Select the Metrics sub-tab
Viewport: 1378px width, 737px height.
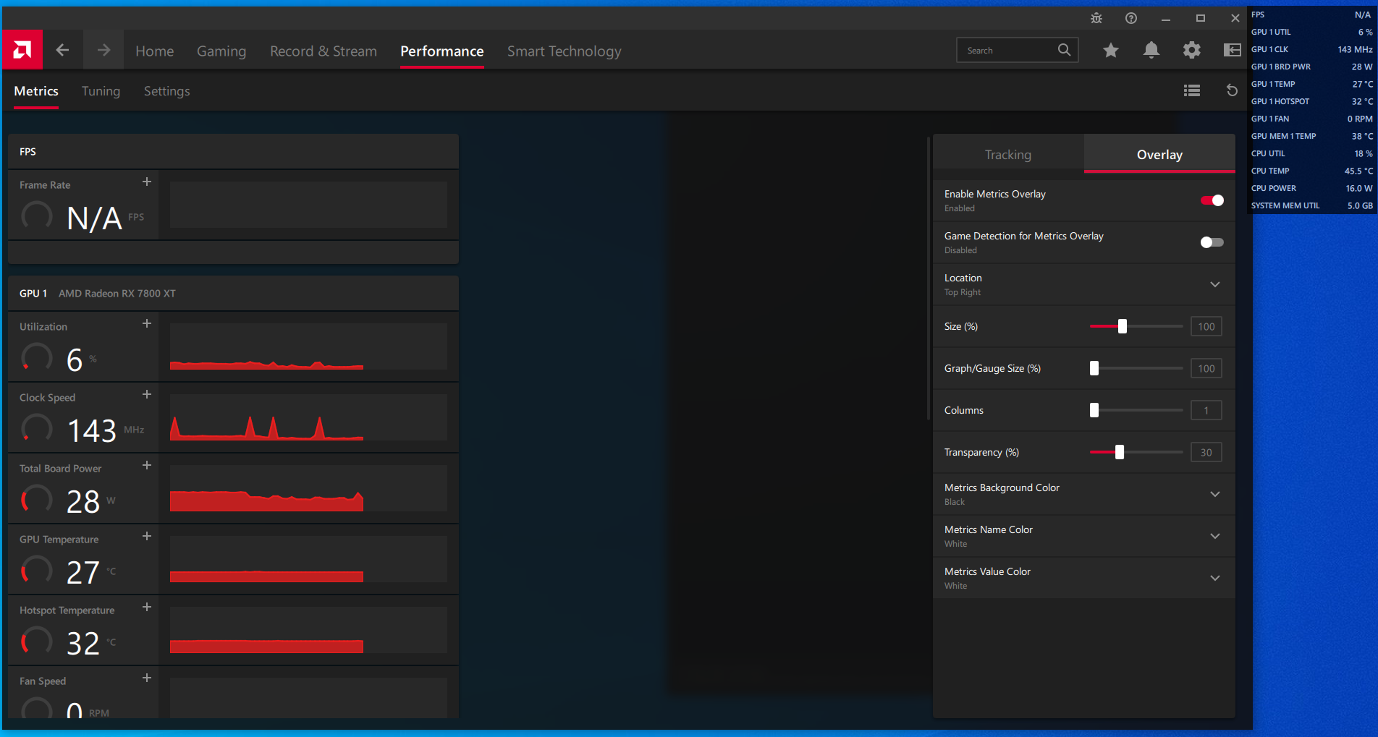point(36,91)
